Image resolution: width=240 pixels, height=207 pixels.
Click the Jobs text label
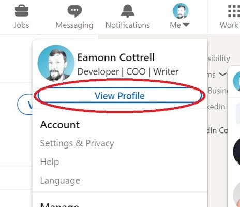pyautogui.click(x=21, y=25)
